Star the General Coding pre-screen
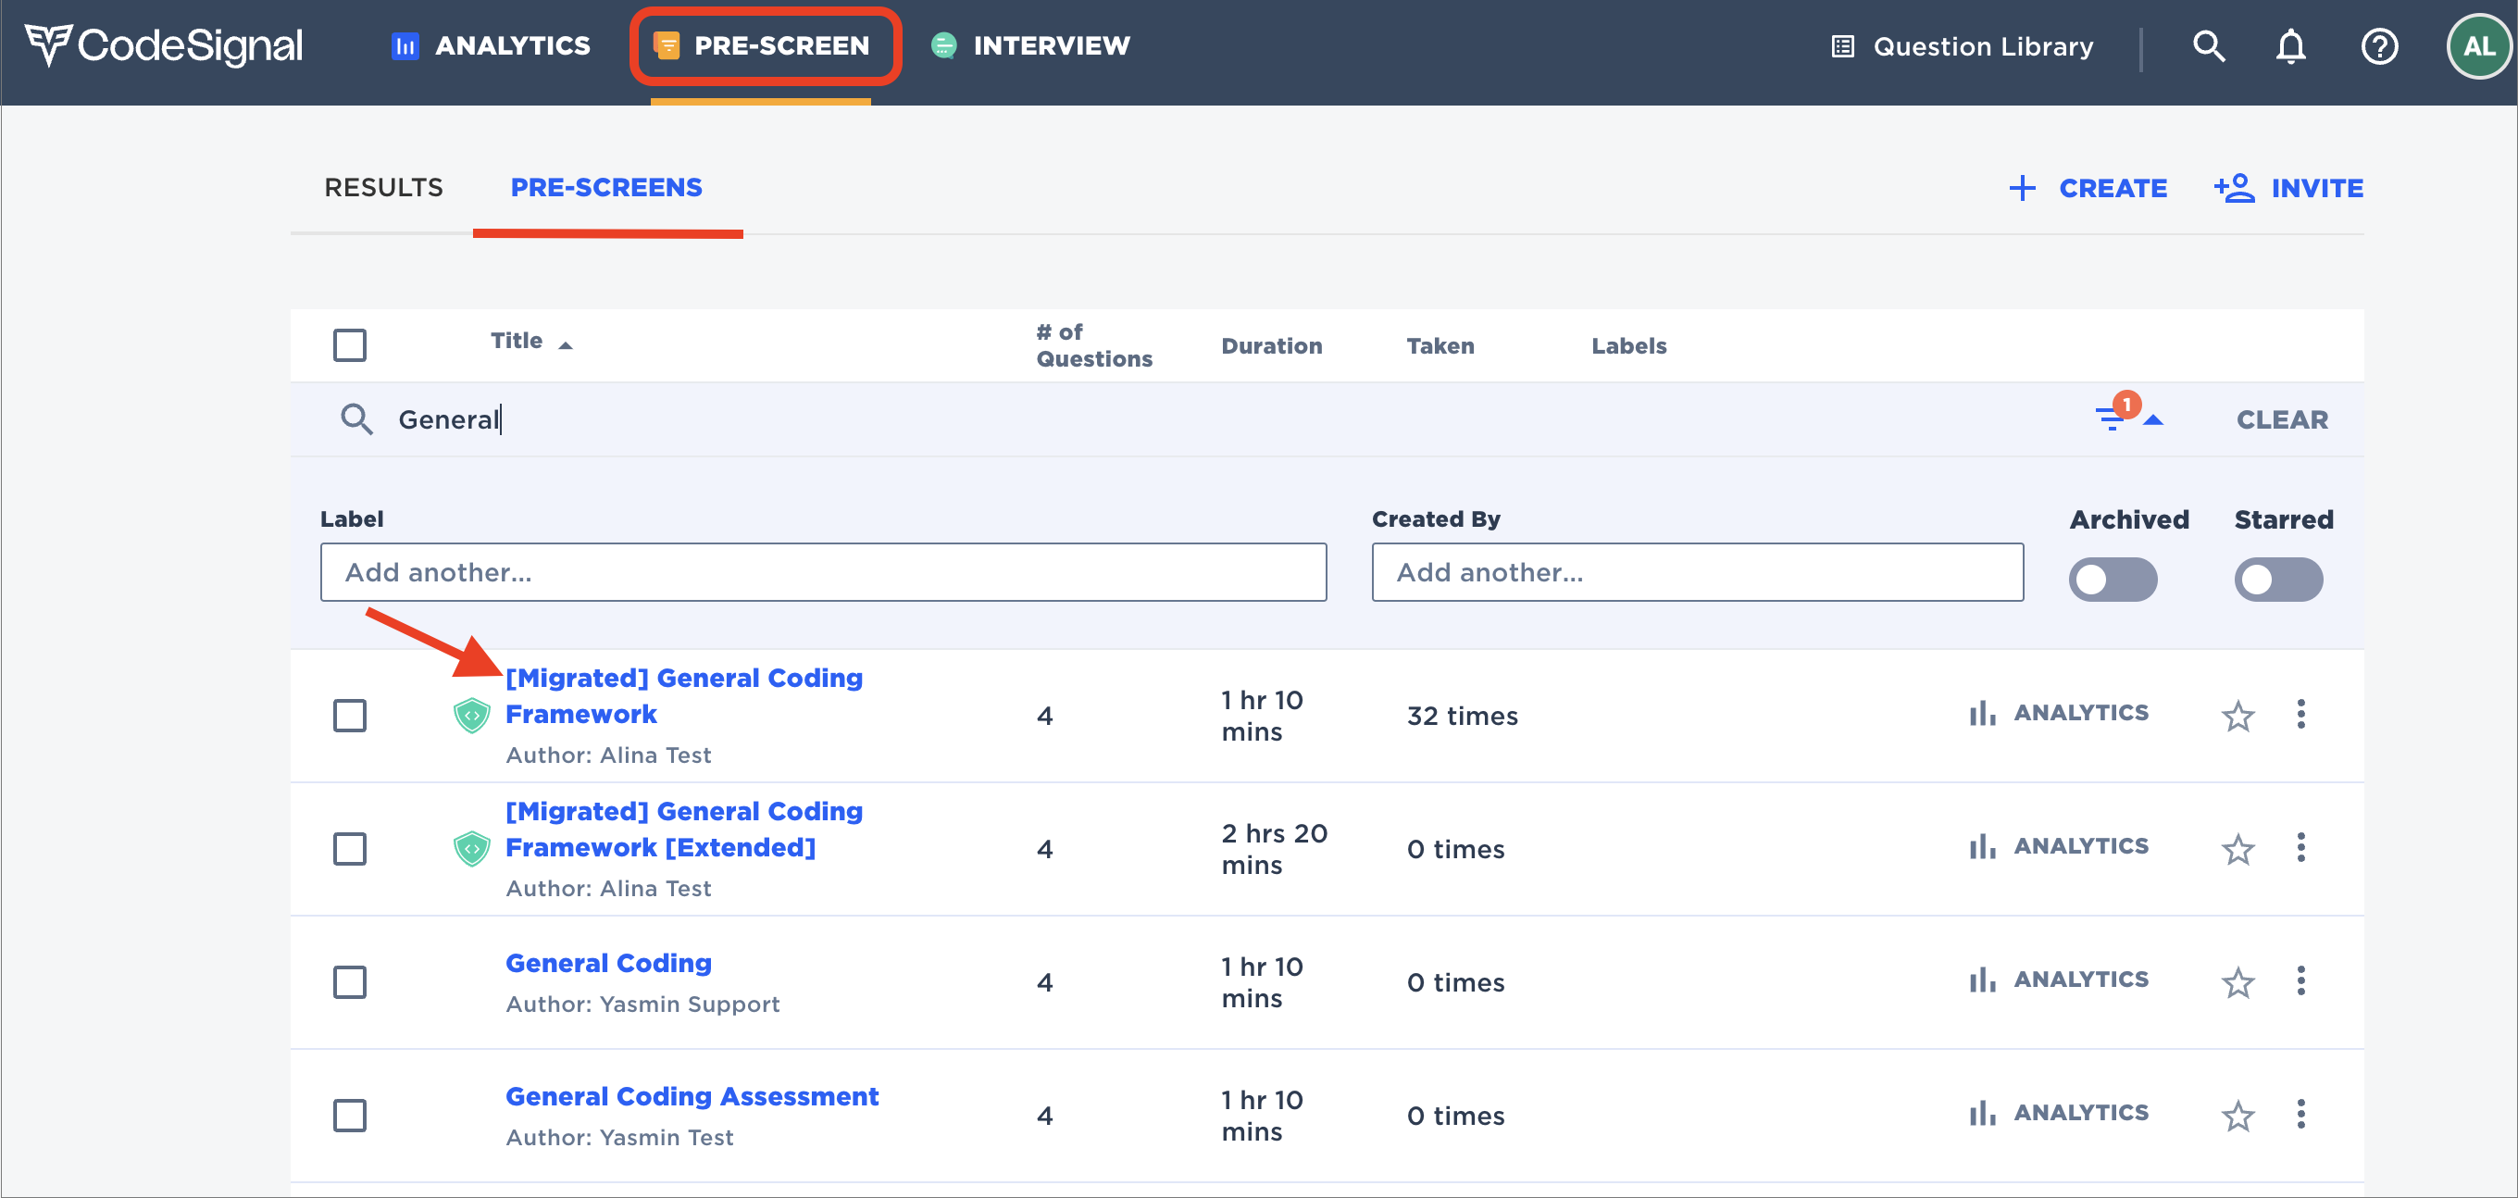Screen dimensions: 2518x1198 click(2238, 982)
